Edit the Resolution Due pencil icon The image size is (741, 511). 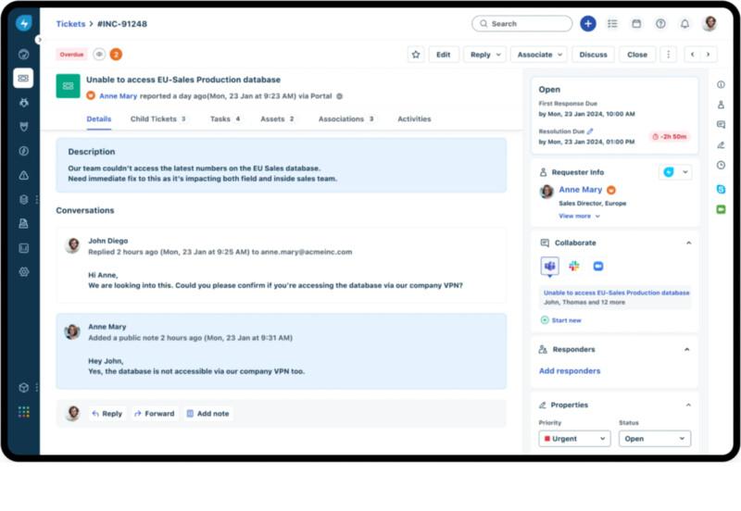point(590,131)
